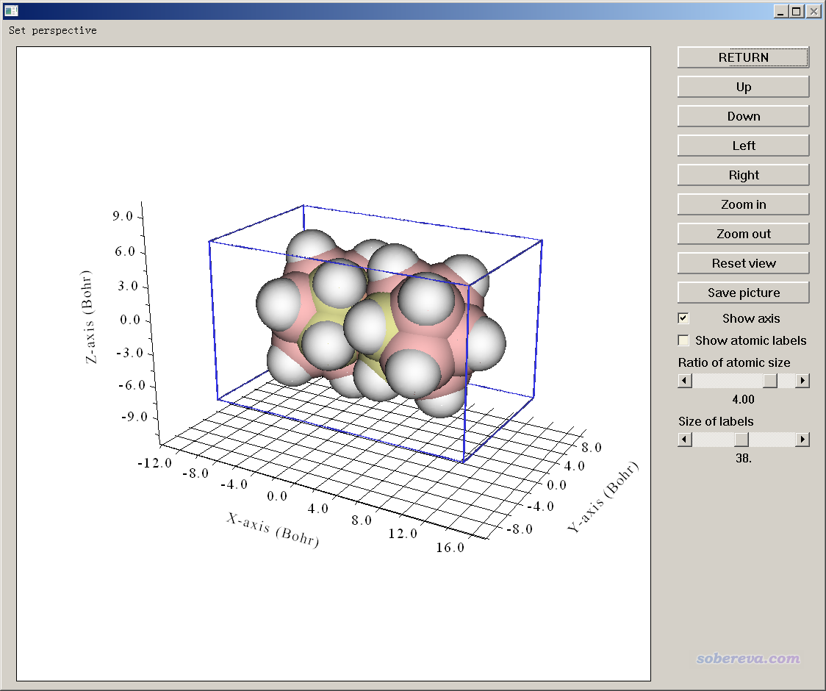Viewport: 826px width, 691px height.
Task: Click the Ratio of atomic size label
Action: point(734,362)
